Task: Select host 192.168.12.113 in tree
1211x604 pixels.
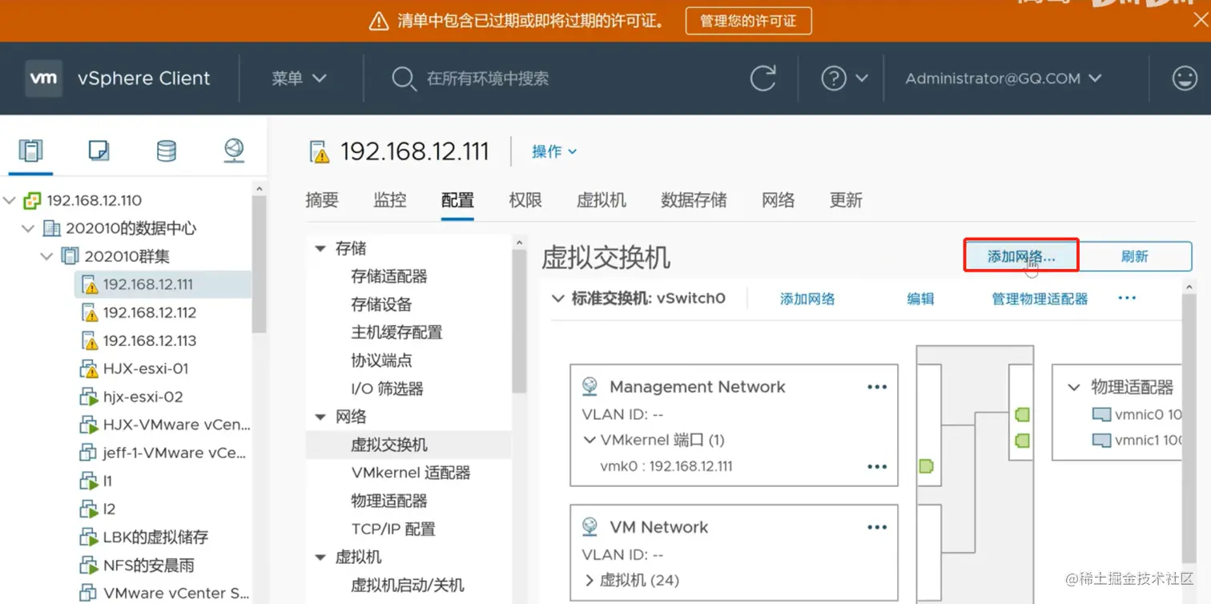Action: click(149, 340)
